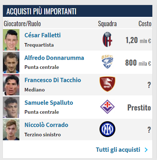The width and height of the screenshot is (157, 160).
Task: Click the arrow beside Tutti gli acquisti
Action: (146, 150)
